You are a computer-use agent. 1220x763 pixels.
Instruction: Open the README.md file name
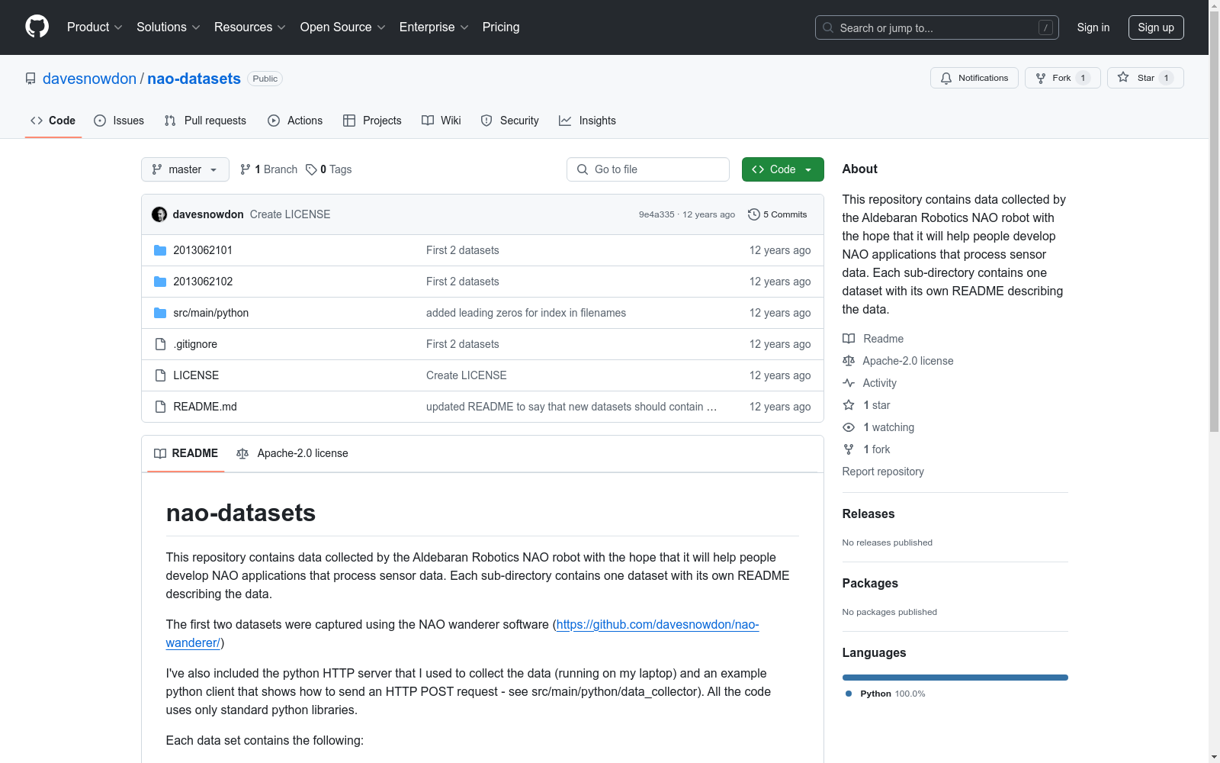(205, 407)
